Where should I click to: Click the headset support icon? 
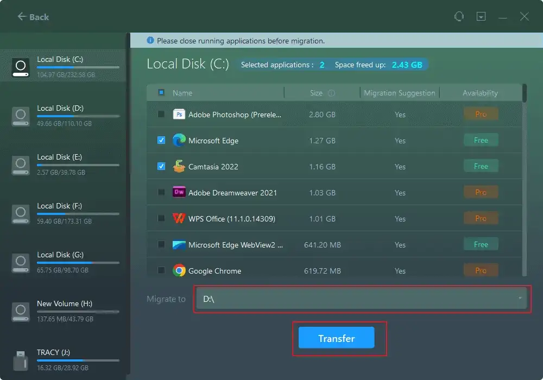[459, 16]
